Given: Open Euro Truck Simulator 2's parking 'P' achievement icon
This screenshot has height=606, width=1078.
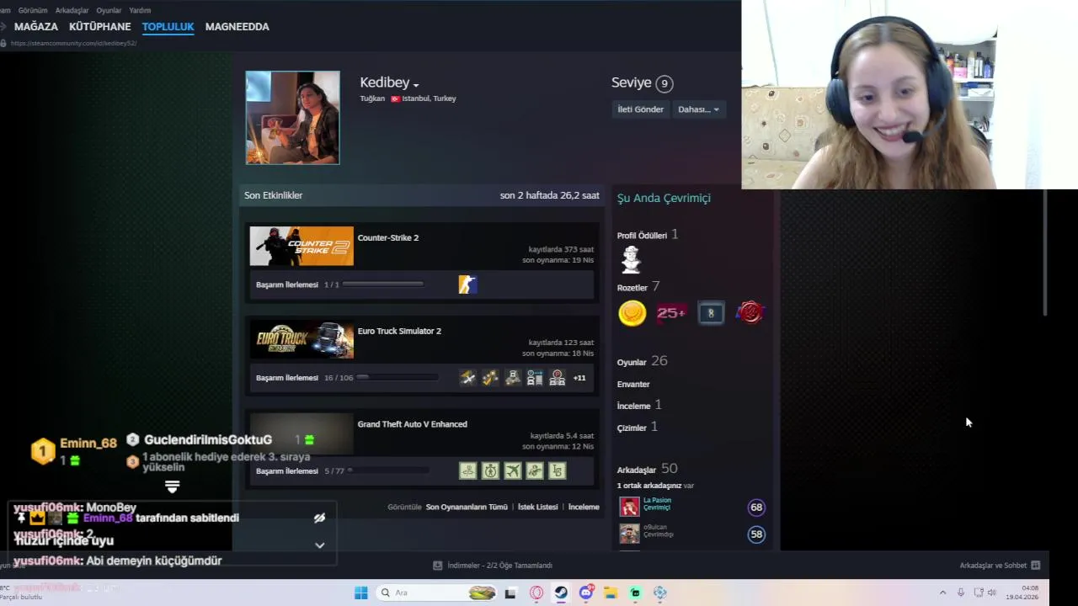Looking at the screenshot, I should click(x=558, y=378).
